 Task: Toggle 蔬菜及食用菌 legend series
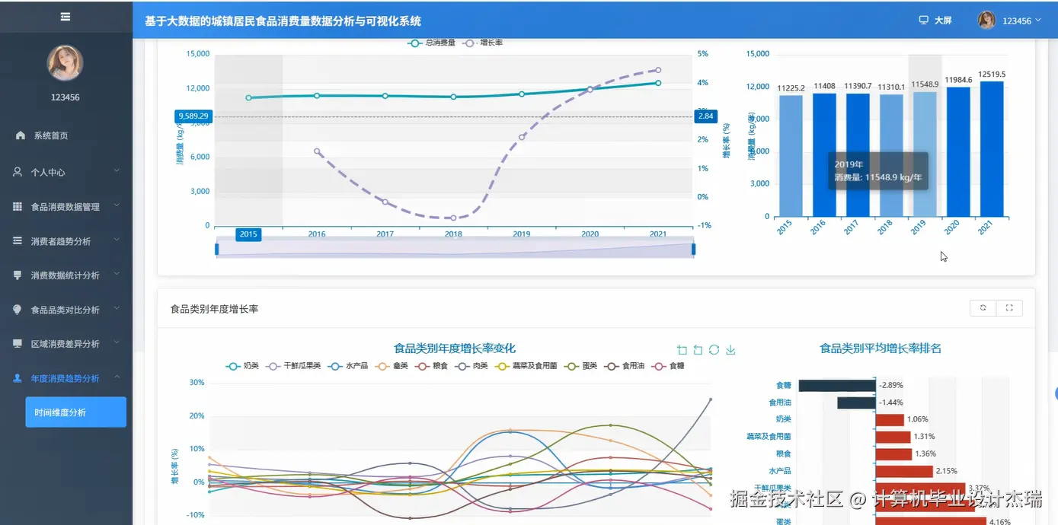(526, 366)
